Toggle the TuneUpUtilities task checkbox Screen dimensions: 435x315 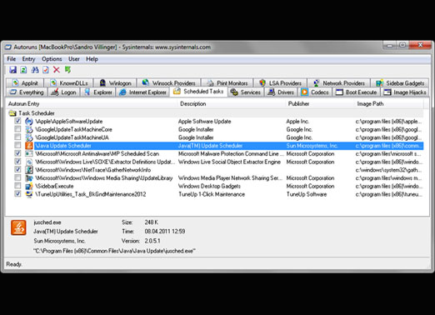(x=17, y=194)
